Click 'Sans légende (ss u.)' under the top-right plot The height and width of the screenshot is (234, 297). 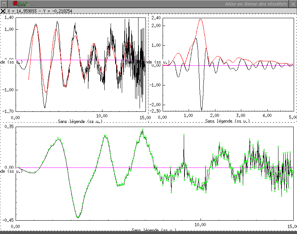click(x=228, y=121)
